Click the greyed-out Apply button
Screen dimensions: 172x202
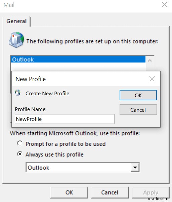pyautogui.click(x=150, y=193)
